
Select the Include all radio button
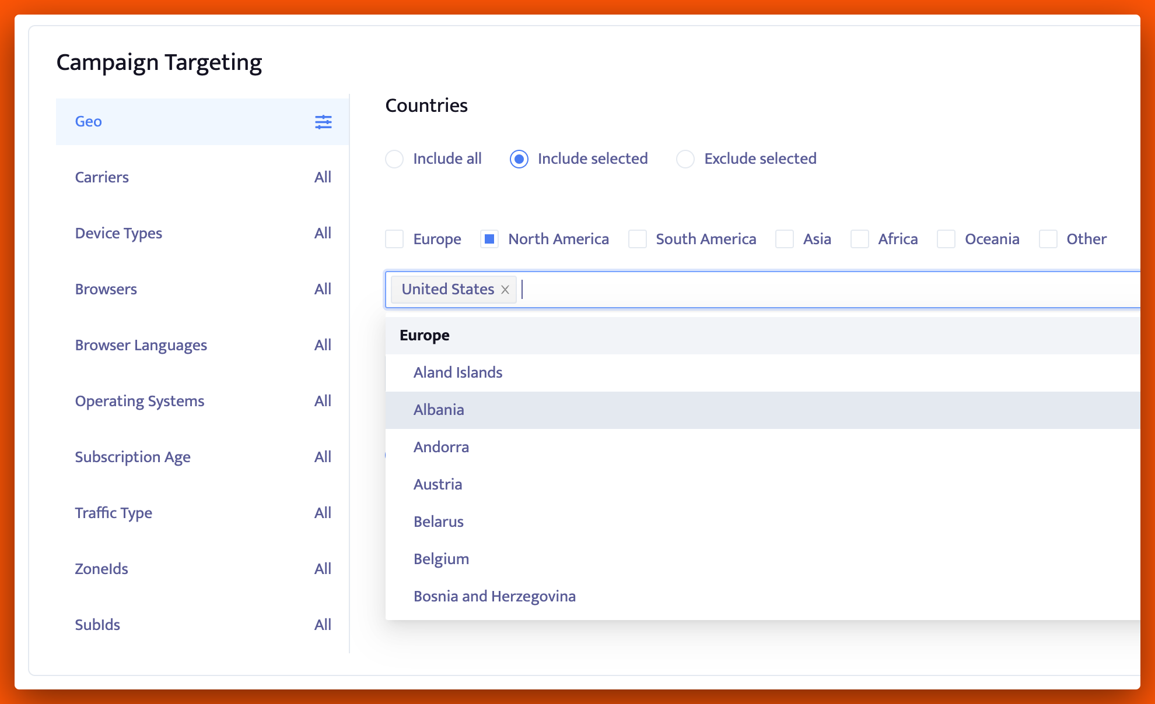click(394, 159)
